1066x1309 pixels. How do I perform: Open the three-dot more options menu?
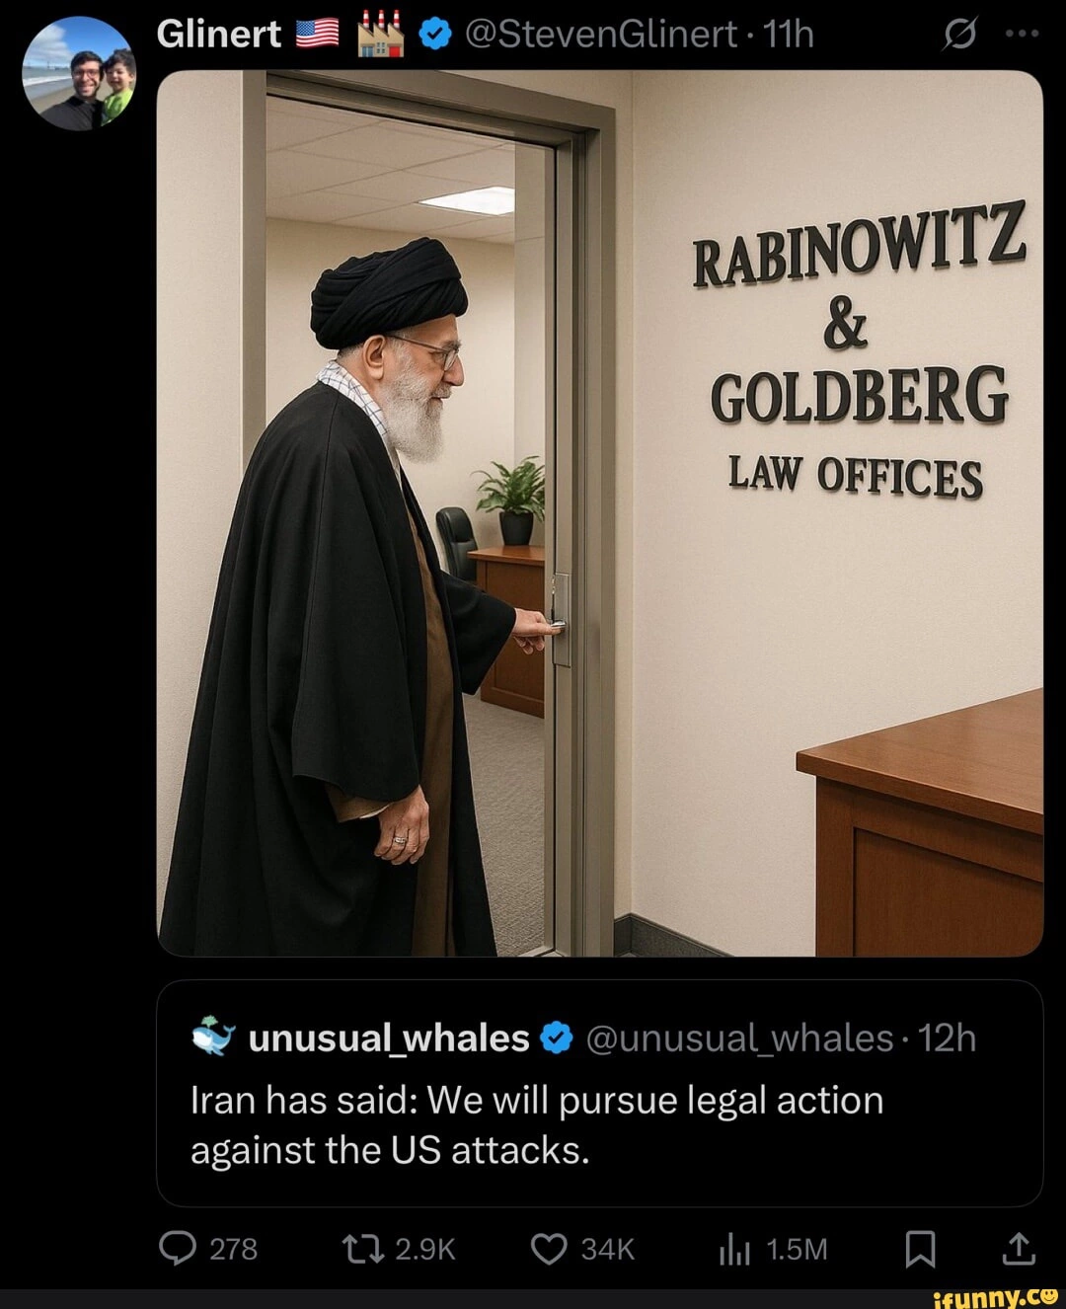(x=1022, y=33)
